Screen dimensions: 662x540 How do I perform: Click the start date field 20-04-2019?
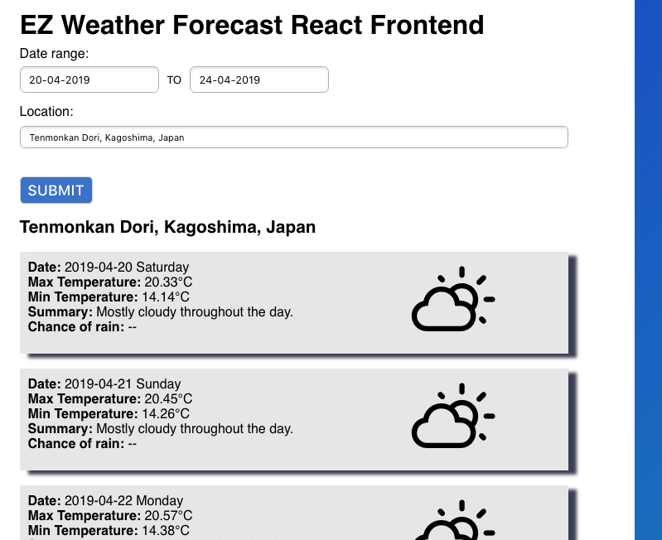click(x=89, y=80)
